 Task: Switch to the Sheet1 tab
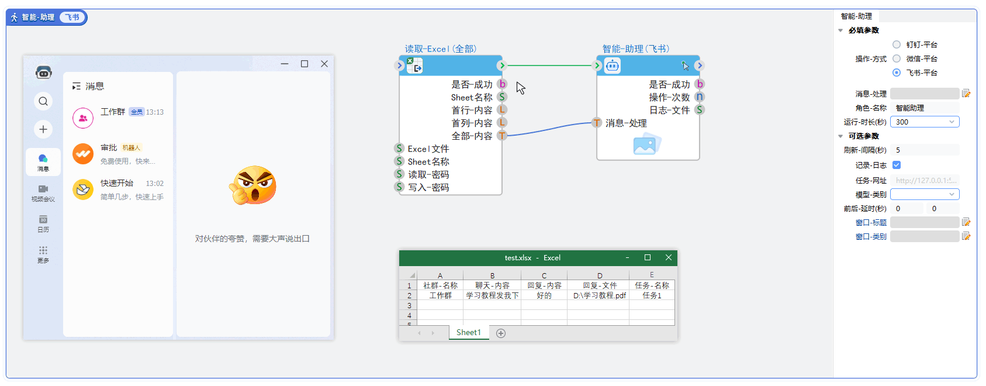tap(468, 333)
